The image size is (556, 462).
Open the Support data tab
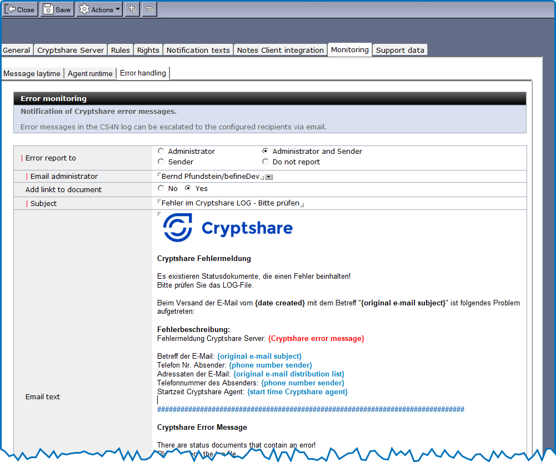pos(400,50)
